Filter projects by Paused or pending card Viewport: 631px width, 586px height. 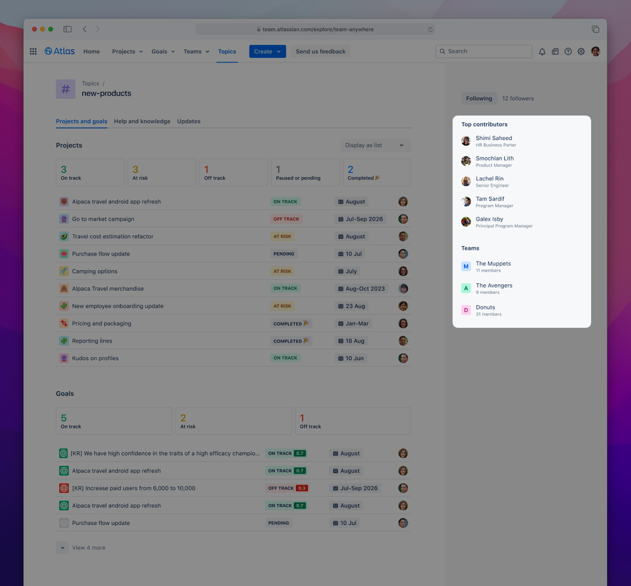[x=305, y=172]
